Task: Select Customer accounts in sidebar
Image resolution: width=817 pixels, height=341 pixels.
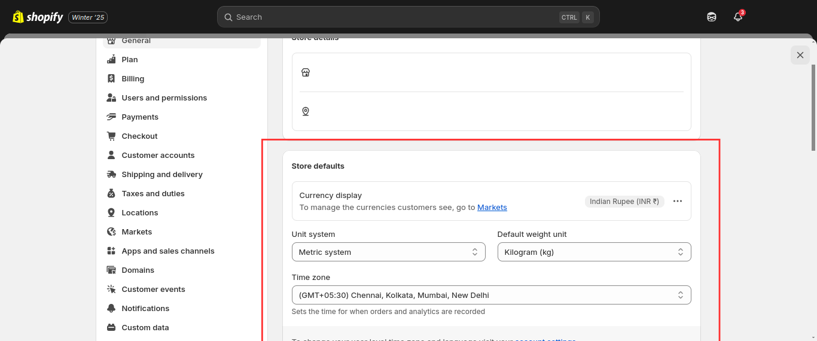Action: tap(158, 155)
